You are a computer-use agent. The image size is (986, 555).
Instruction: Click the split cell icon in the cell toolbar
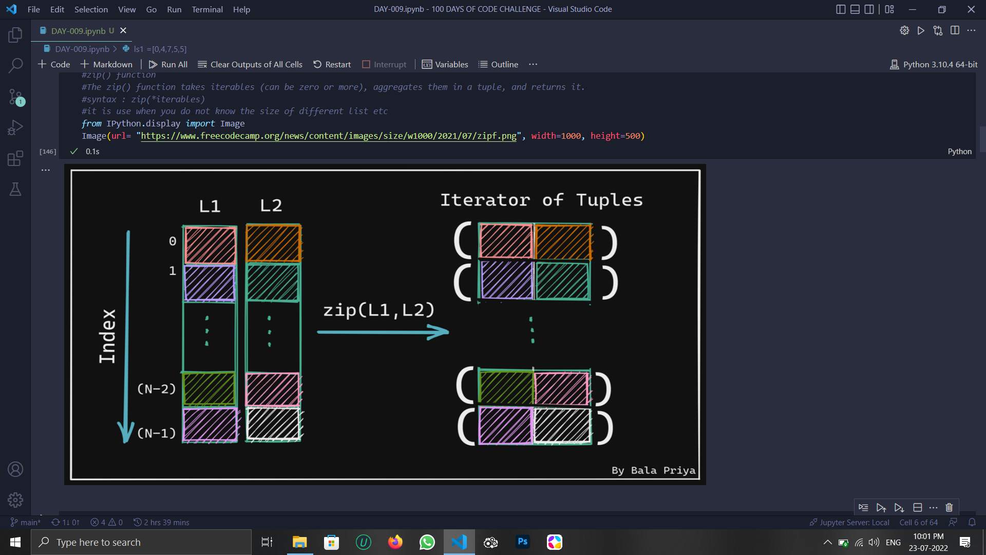[918, 508]
